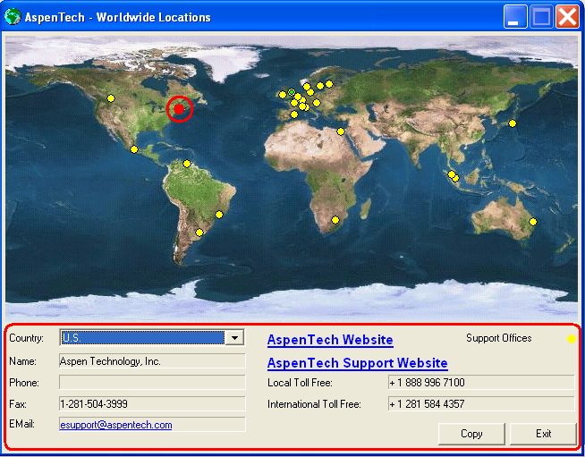The image size is (585, 457).
Task: Select the northern dot of the Southeast Asia pair
Action: [452, 173]
